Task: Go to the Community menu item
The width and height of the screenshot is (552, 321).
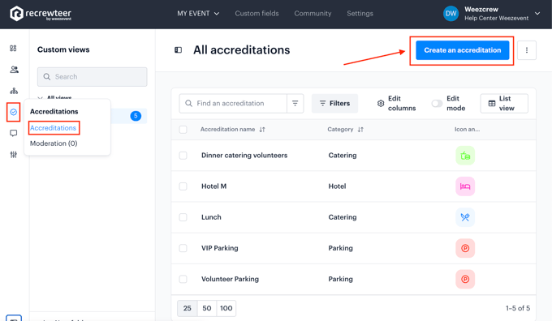Action: coord(313,13)
